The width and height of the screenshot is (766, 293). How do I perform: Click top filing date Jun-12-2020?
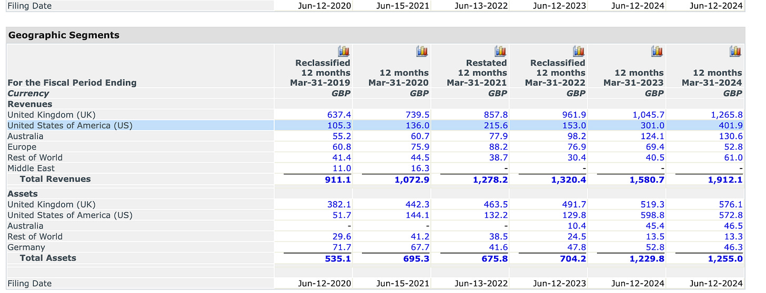pyautogui.click(x=325, y=6)
